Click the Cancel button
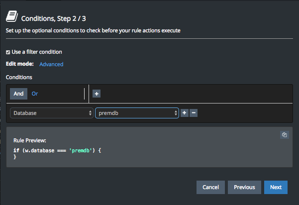 (x=210, y=187)
